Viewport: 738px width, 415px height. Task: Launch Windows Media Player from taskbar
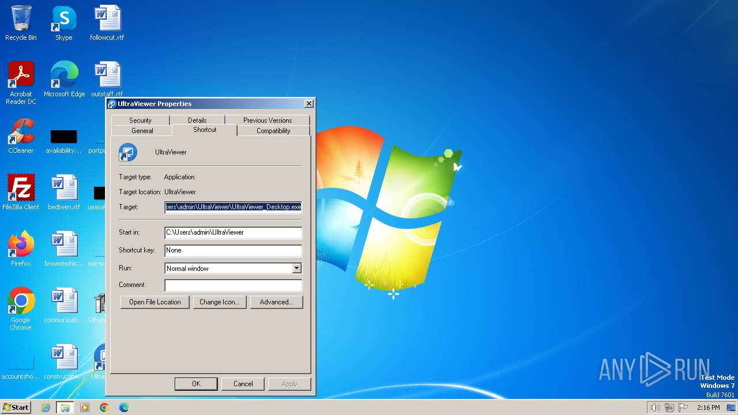[x=85, y=408]
